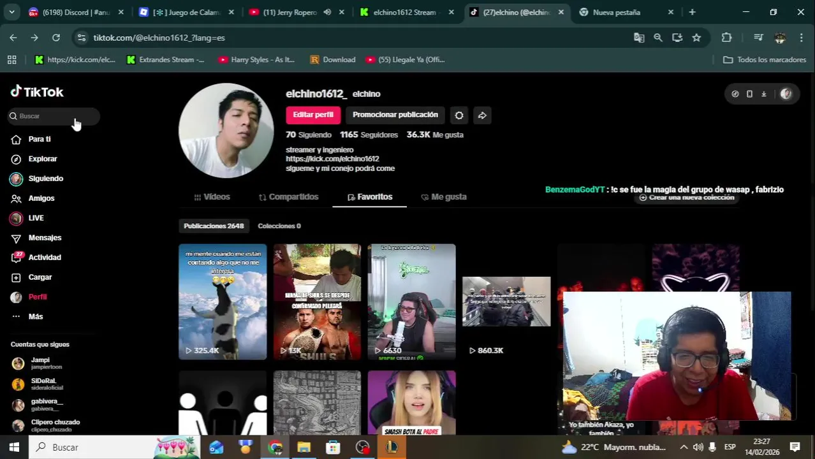Switch to the Favoritos tab
This screenshot has width=815, height=459.
click(x=370, y=197)
